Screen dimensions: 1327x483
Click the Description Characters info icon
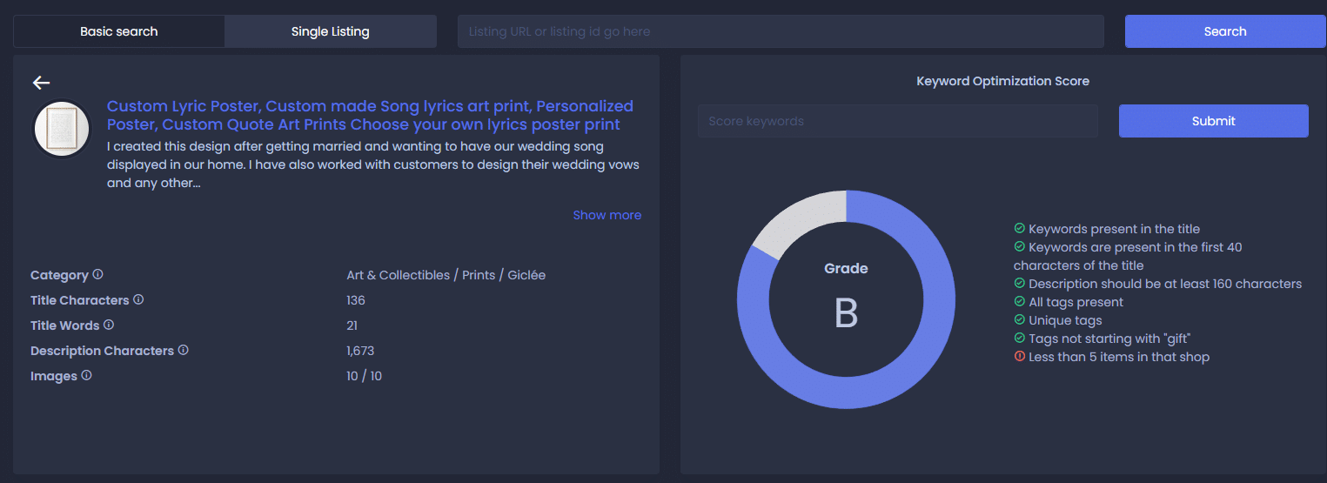pos(184,350)
